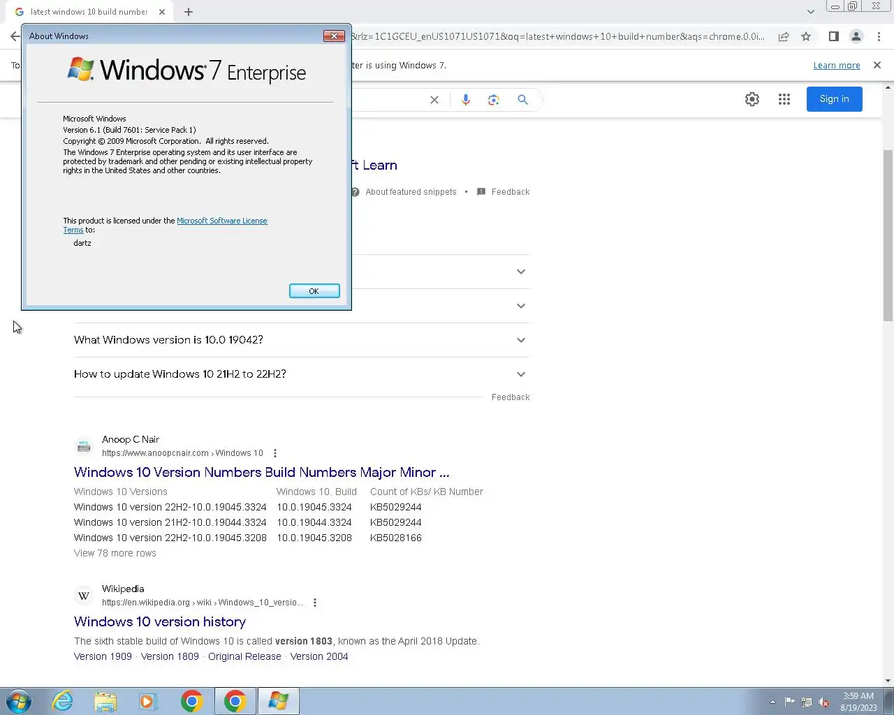The width and height of the screenshot is (894, 715).
Task: Close the latest windows 10 build number tab
Action: point(162,12)
